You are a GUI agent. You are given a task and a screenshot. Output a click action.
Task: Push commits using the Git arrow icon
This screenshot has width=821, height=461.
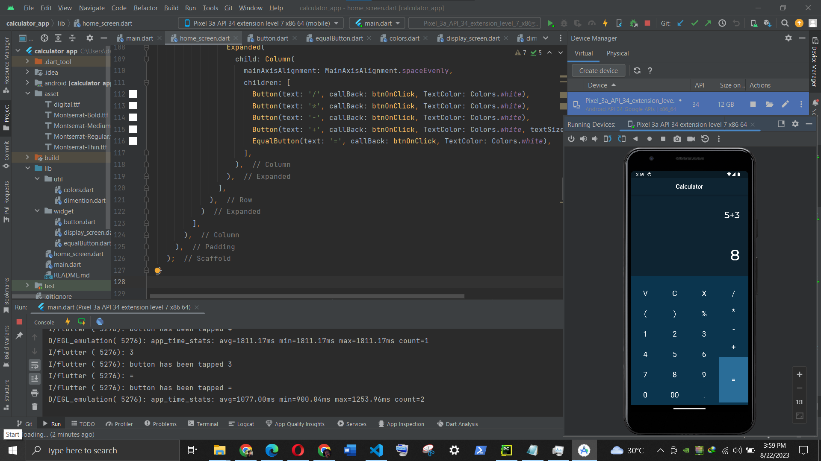(708, 23)
